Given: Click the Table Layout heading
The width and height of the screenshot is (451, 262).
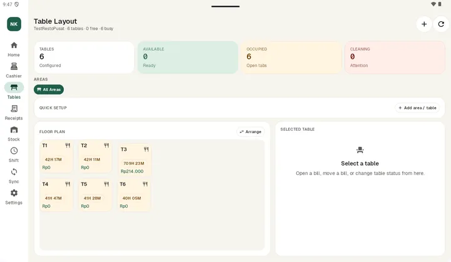Looking at the screenshot, I should 55,21.
